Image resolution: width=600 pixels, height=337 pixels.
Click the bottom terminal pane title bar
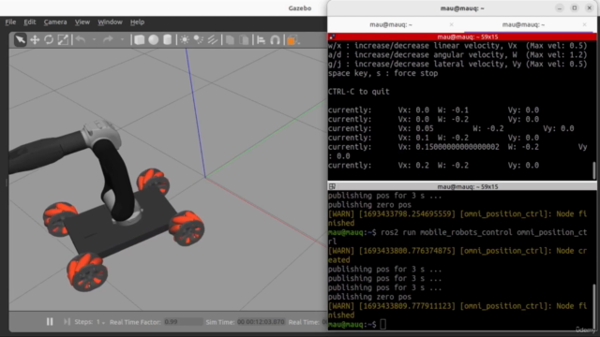[x=462, y=187]
